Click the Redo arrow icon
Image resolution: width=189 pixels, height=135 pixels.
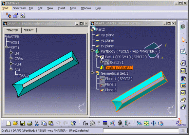point(66,123)
